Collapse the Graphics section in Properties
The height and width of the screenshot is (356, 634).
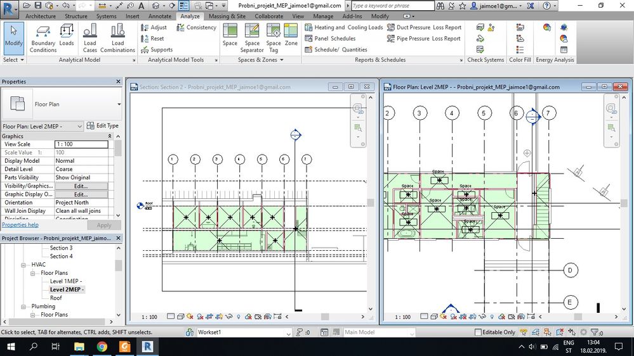tap(110, 136)
